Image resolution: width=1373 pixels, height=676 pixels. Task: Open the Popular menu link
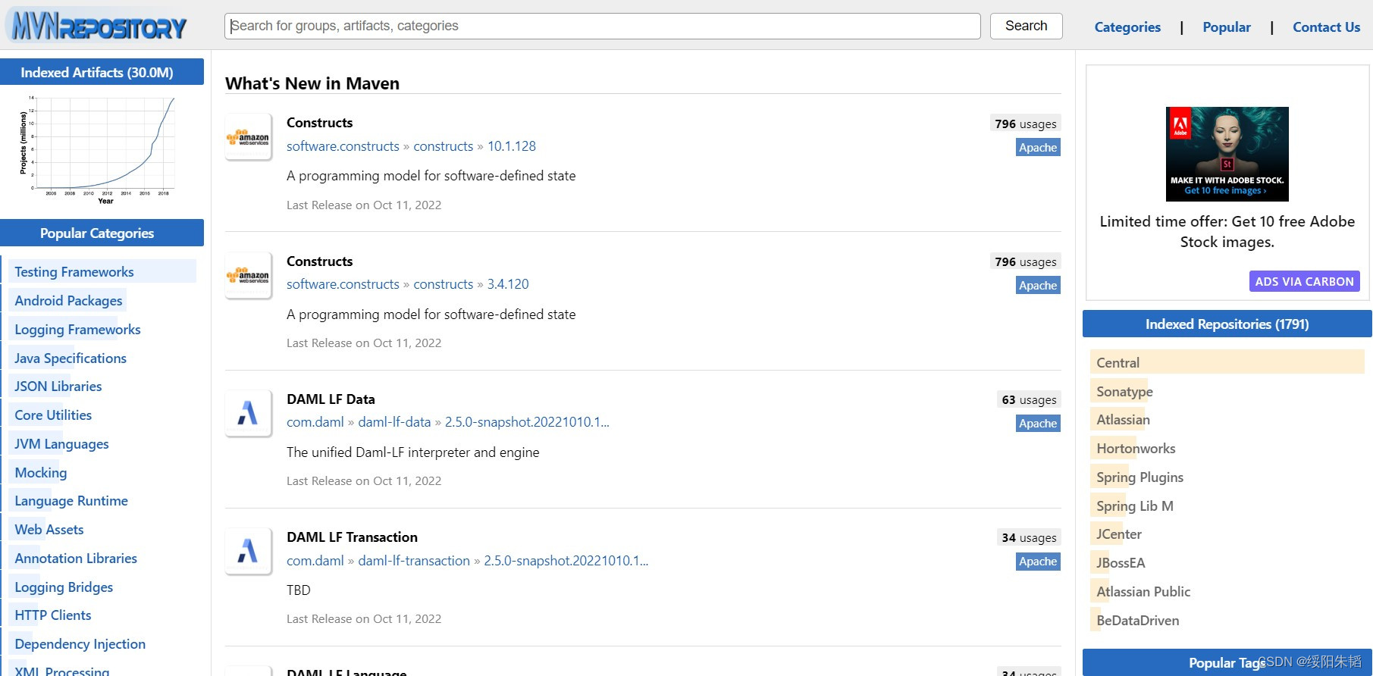pos(1227,27)
